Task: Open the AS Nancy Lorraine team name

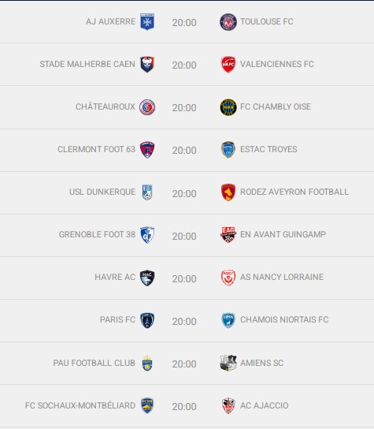Action: pyautogui.click(x=282, y=277)
